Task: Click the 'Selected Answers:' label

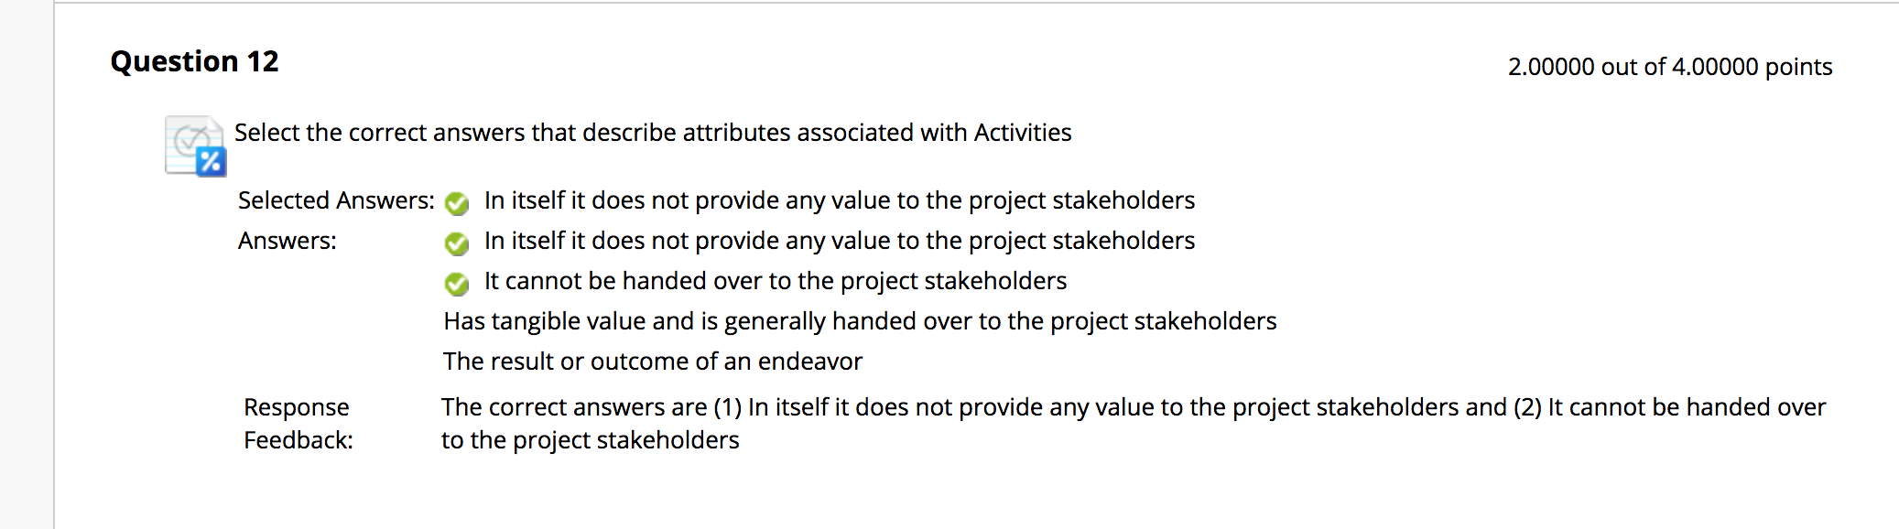Action: pos(336,200)
